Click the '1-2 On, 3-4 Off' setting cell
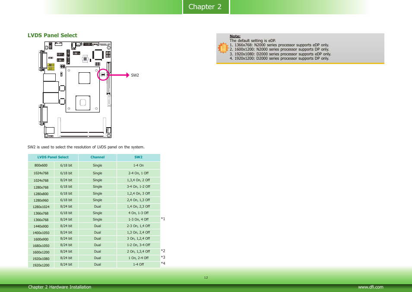Image resolution: width=412 pixels, height=292 pixels. (x=139, y=245)
